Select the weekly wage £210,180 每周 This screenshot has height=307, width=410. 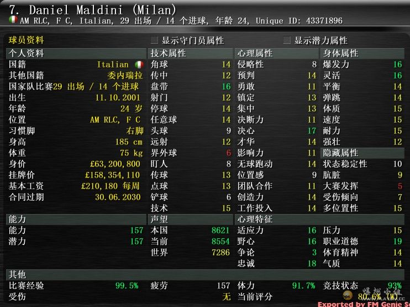(x=111, y=186)
